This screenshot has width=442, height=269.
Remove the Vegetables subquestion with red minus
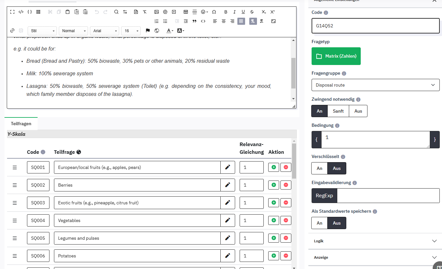(286, 220)
